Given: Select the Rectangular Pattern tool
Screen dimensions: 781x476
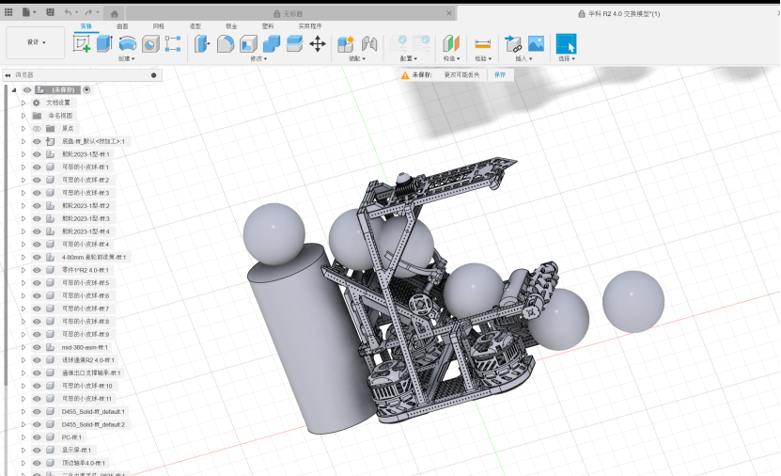Looking at the screenshot, I should pyautogui.click(x=173, y=44).
